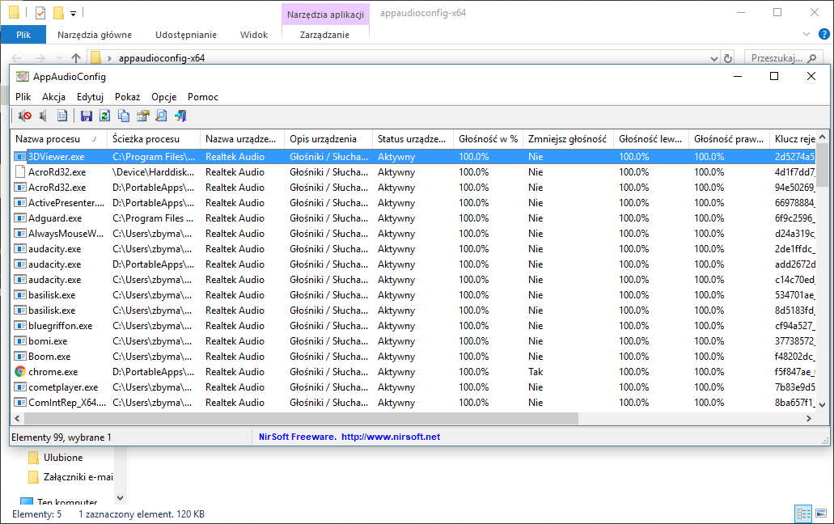
Task: Click Explorer's blue Help question mark icon
Action: pos(824,35)
